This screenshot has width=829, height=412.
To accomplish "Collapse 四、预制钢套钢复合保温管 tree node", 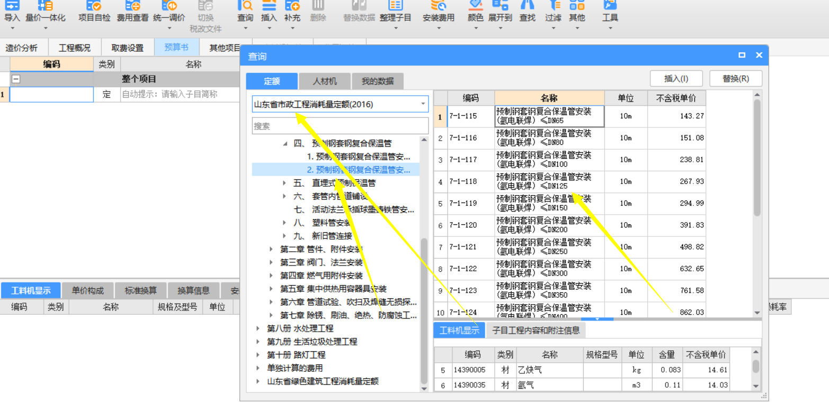I will 286,143.
